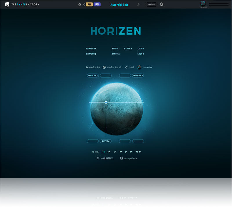Click the humanise label
This screenshot has height=207, width=232.
tap(148, 67)
